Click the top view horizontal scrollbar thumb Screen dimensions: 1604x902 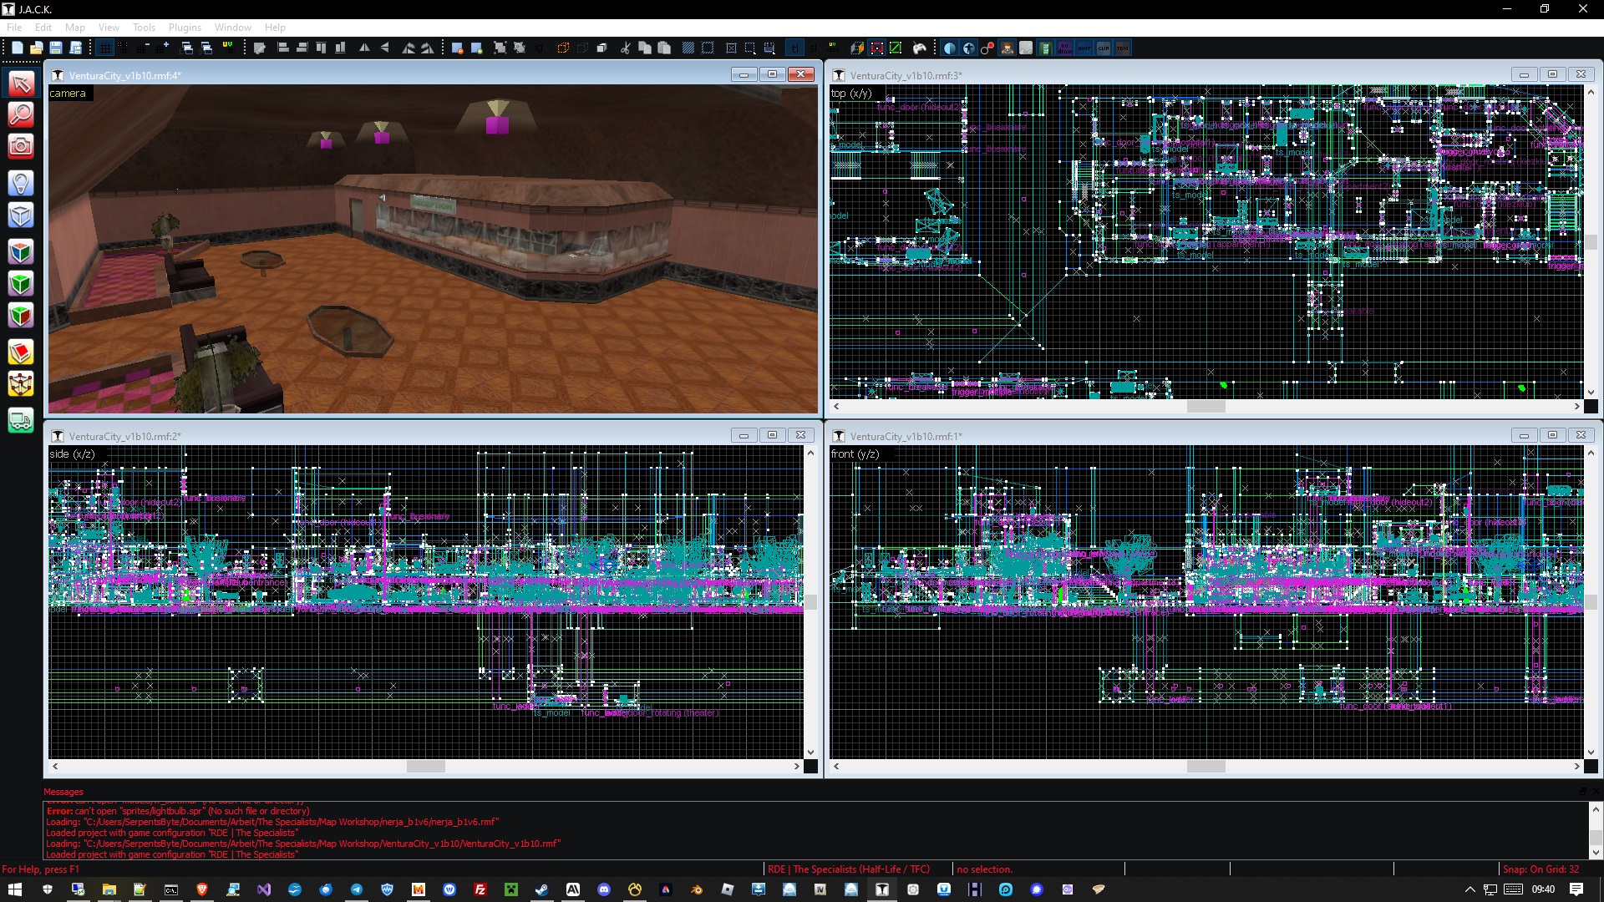coord(1206,407)
